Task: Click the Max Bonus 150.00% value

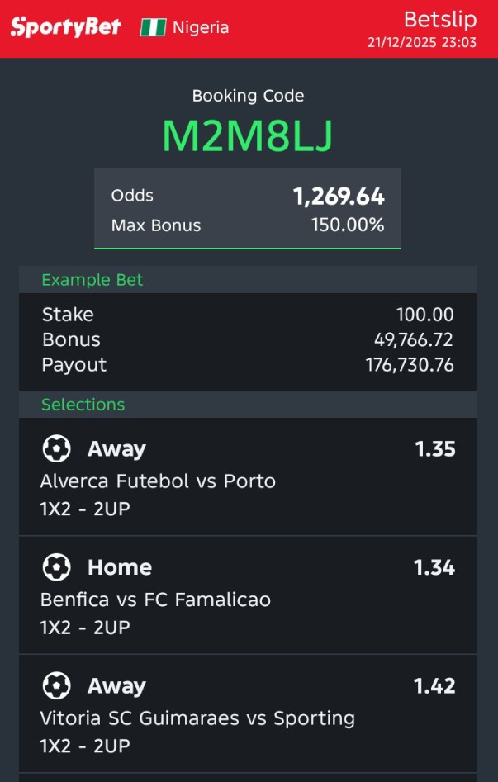Action: point(348,225)
